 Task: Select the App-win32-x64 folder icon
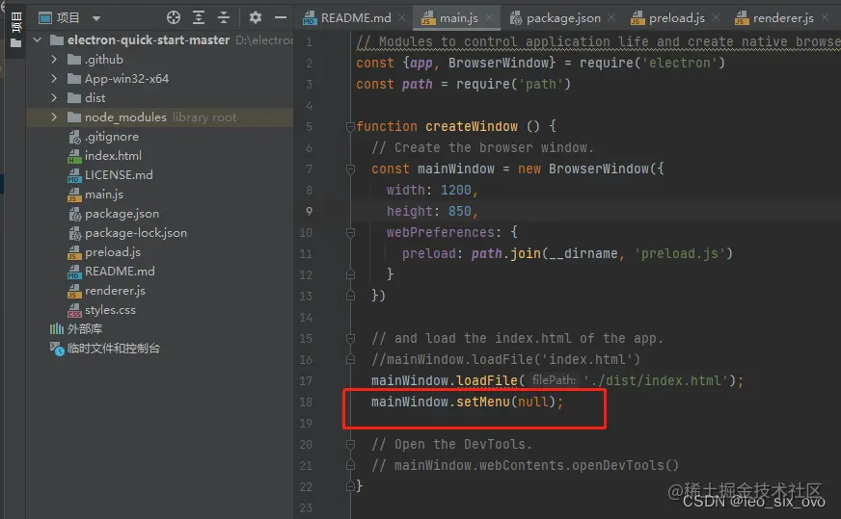click(x=74, y=79)
